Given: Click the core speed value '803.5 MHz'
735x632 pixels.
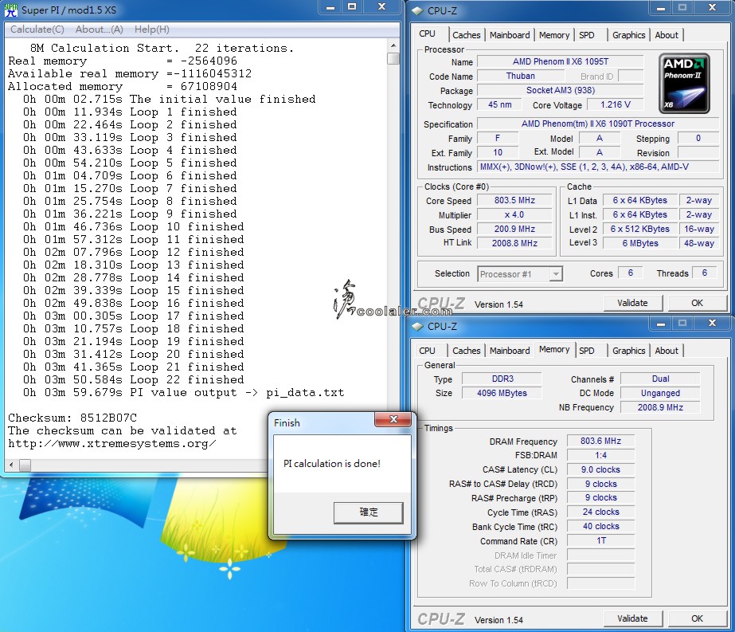Looking at the screenshot, I should (x=514, y=200).
